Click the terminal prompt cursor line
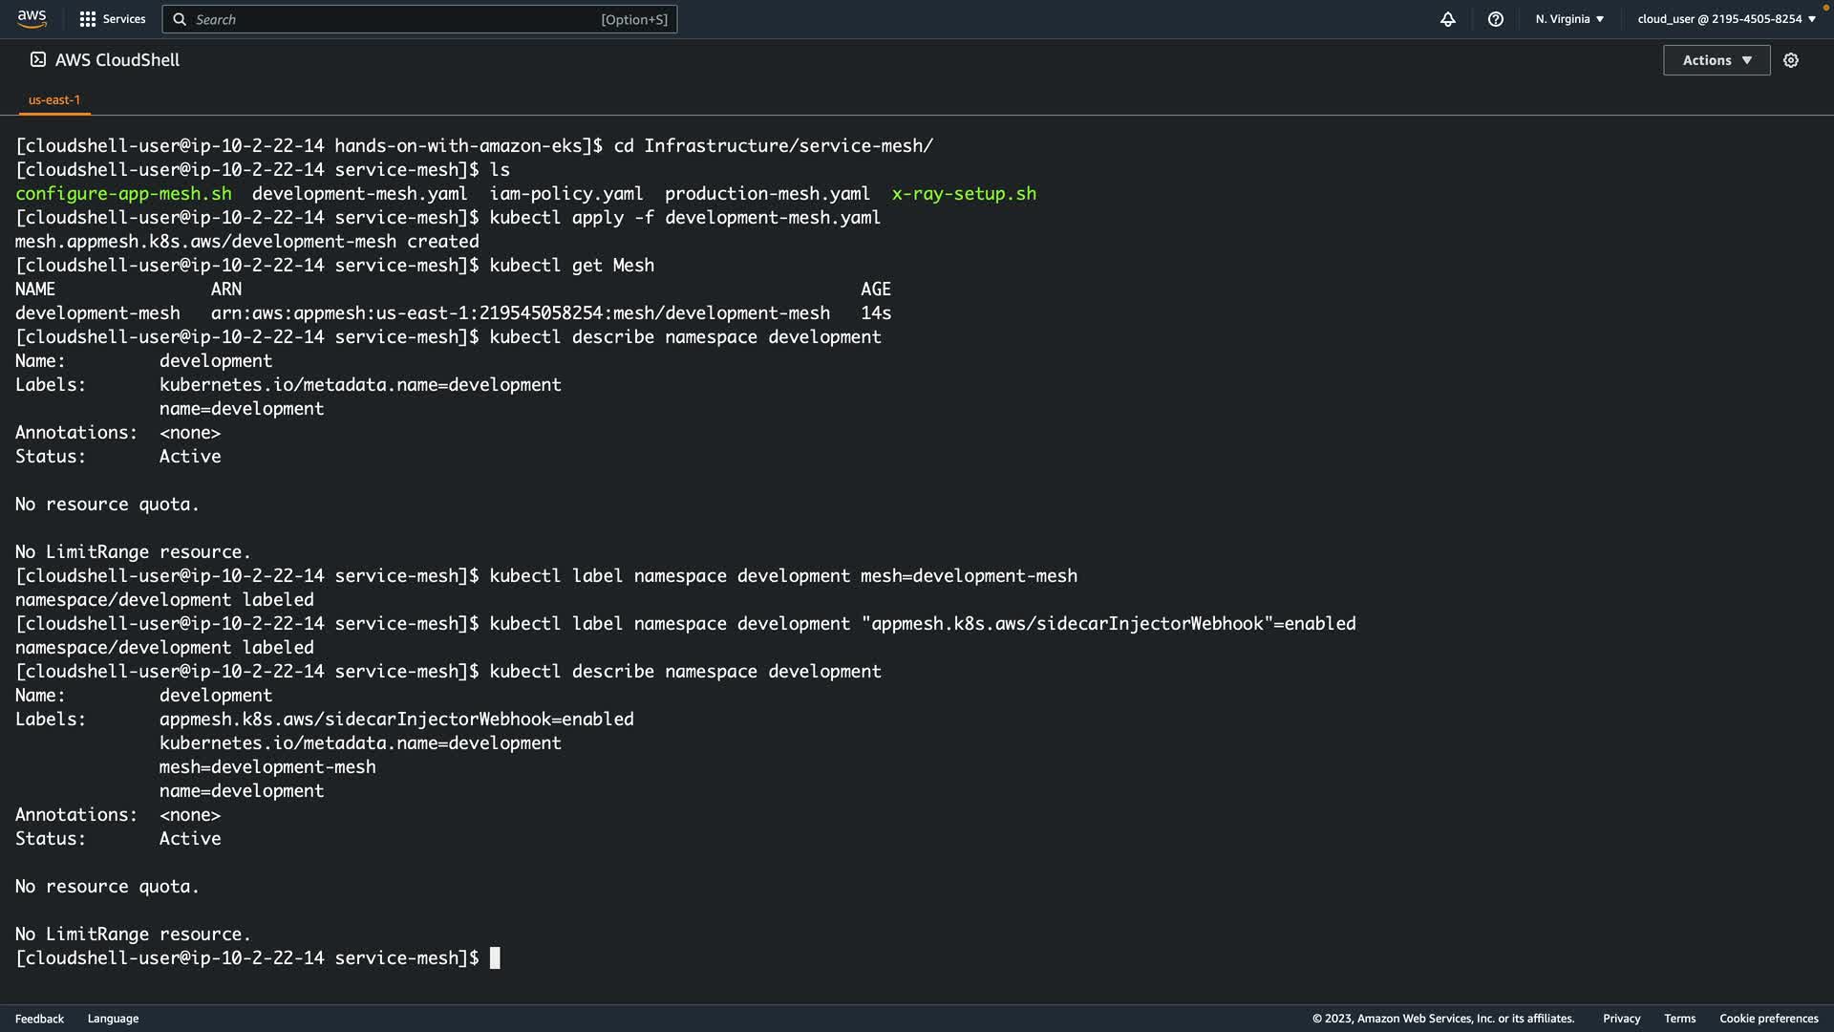 (495, 958)
